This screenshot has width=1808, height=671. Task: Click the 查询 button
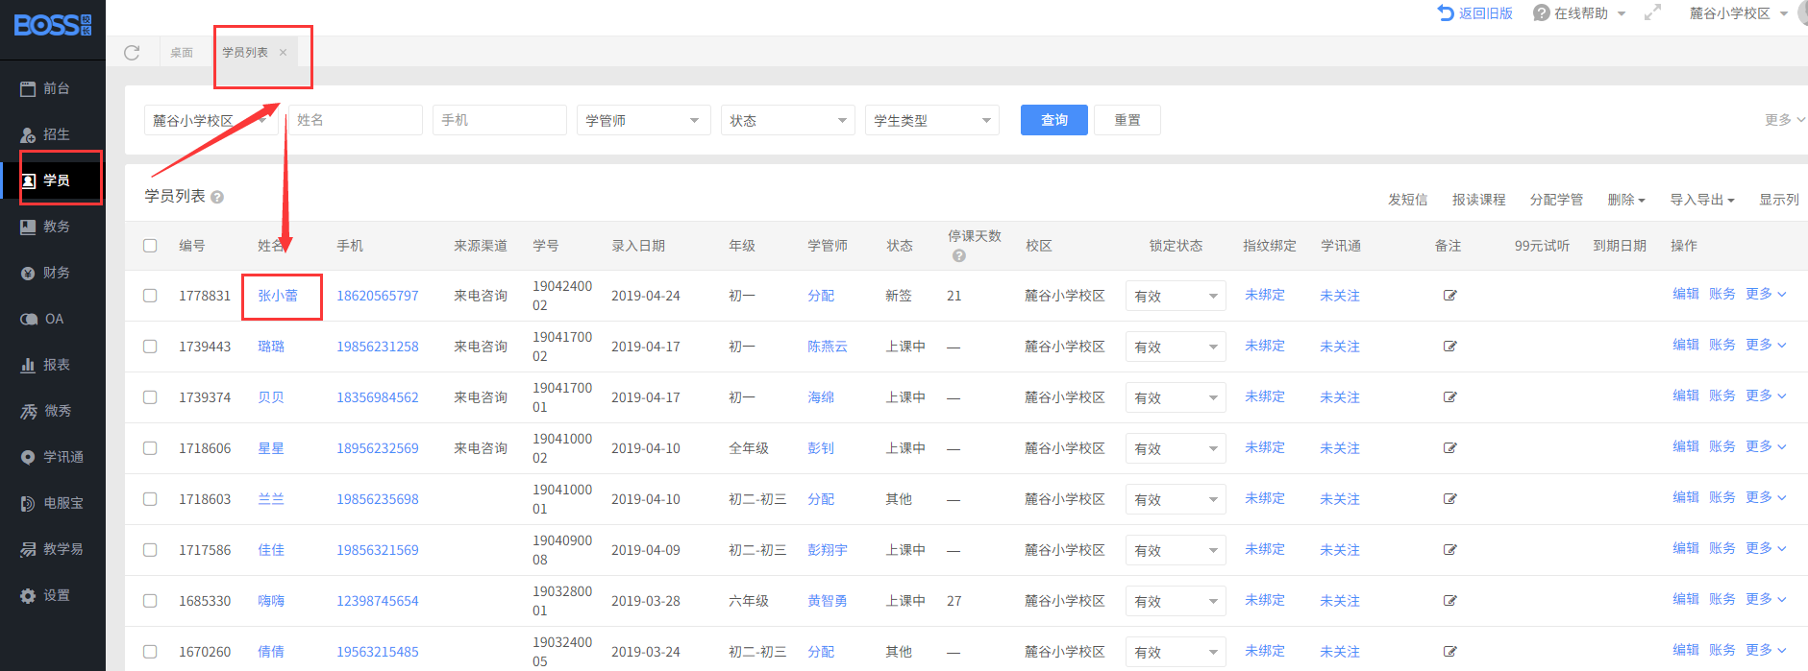click(1054, 120)
